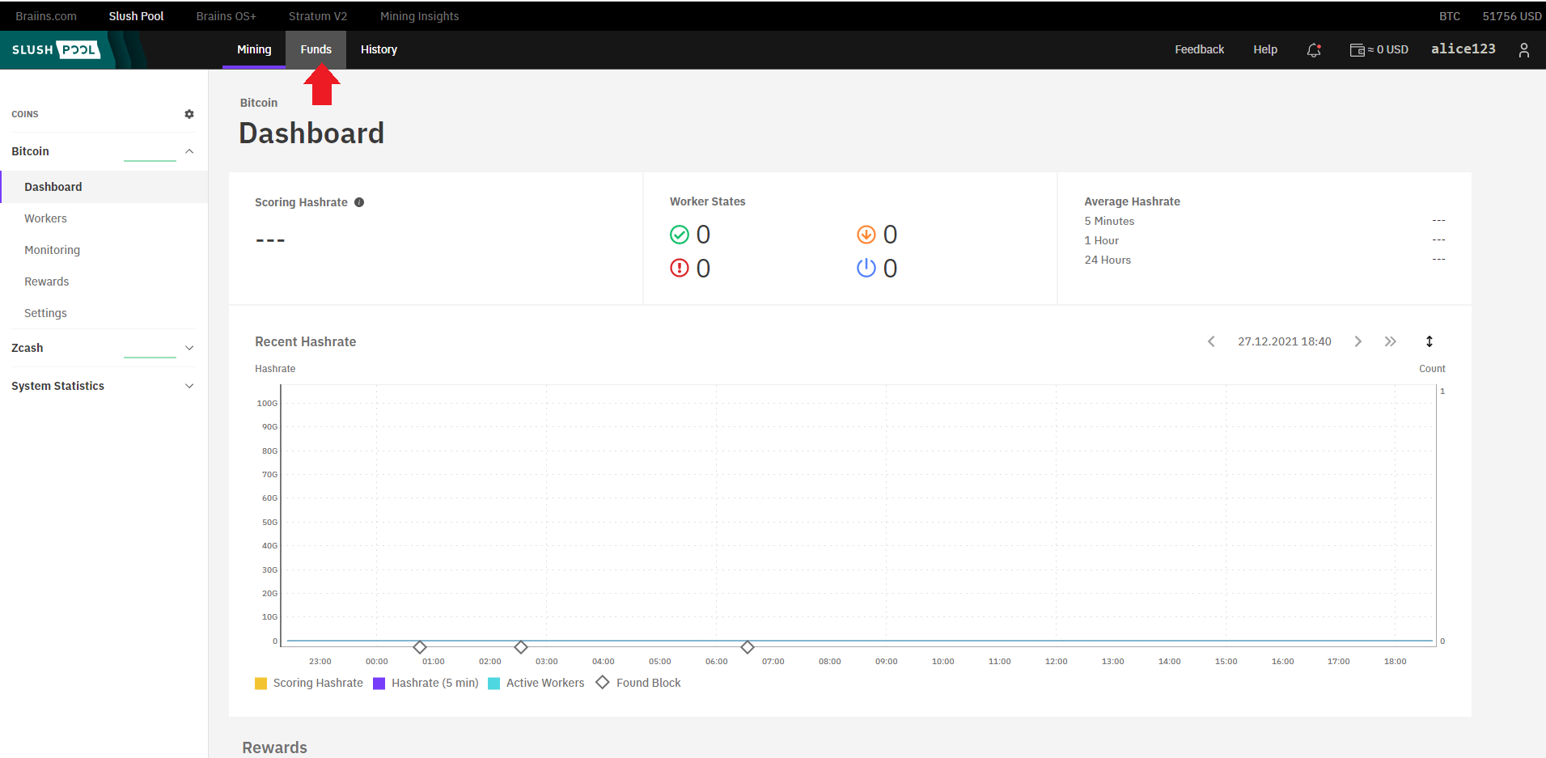This screenshot has height=758, width=1546.
Task: Open the wallet balance icon showing 0 USD
Action: coord(1358,50)
